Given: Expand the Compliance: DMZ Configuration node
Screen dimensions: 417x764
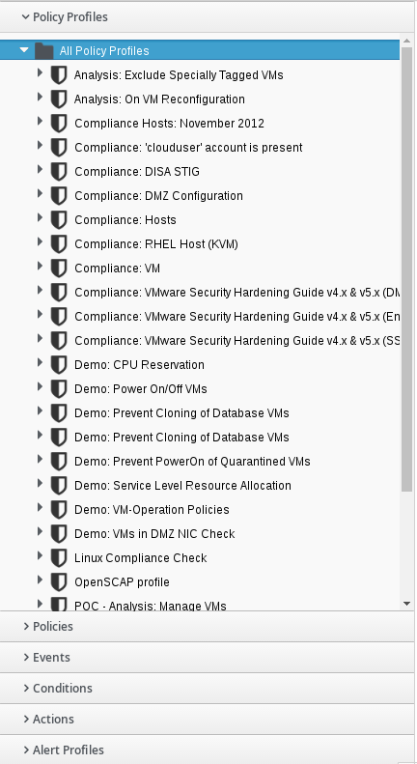Looking at the screenshot, I should (40, 193).
